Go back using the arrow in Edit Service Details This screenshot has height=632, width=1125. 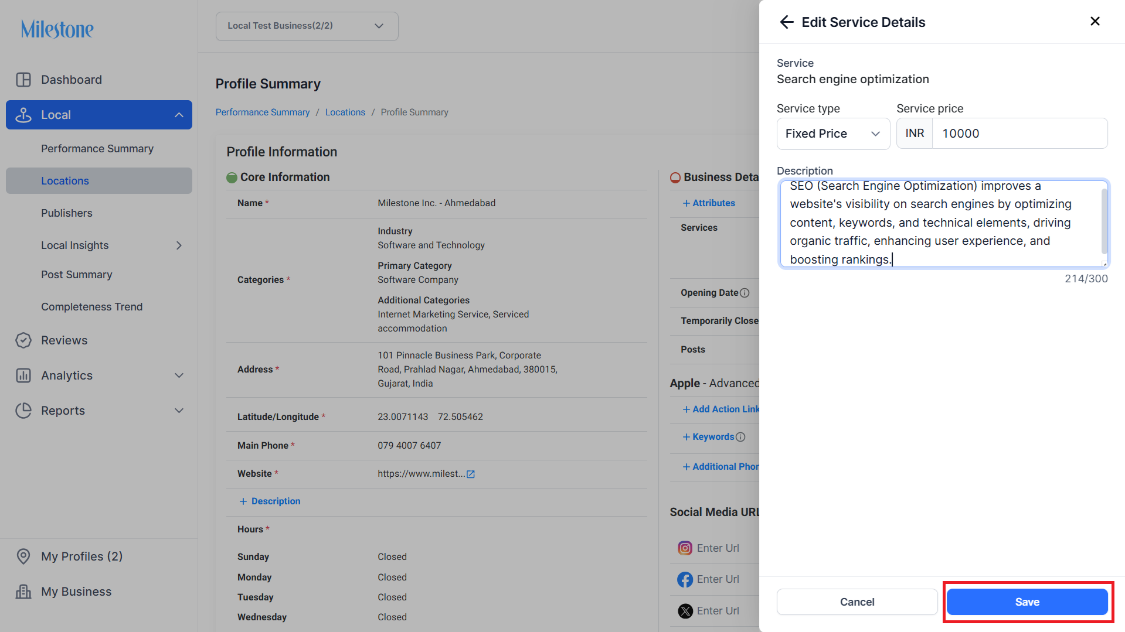tap(787, 22)
